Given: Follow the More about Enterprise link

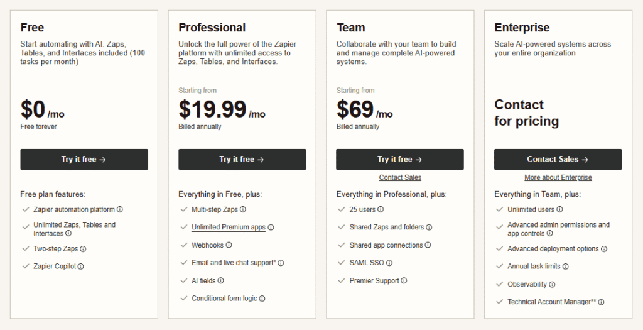Looking at the screenshot, I should tap(558, 178).
